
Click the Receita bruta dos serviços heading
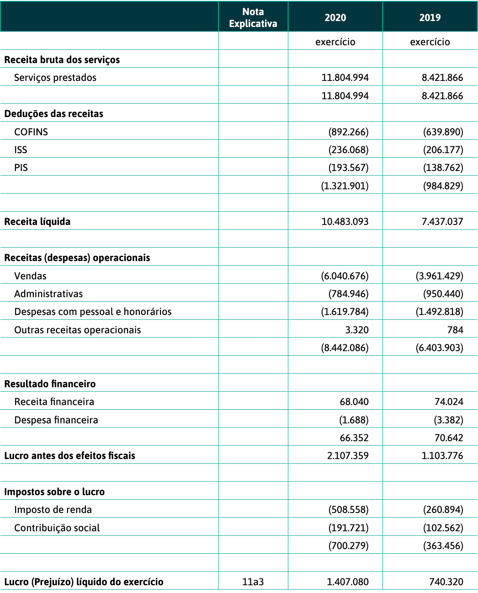click(62, 60)
